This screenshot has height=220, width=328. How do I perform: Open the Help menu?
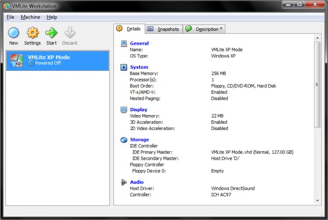(52, 17)
